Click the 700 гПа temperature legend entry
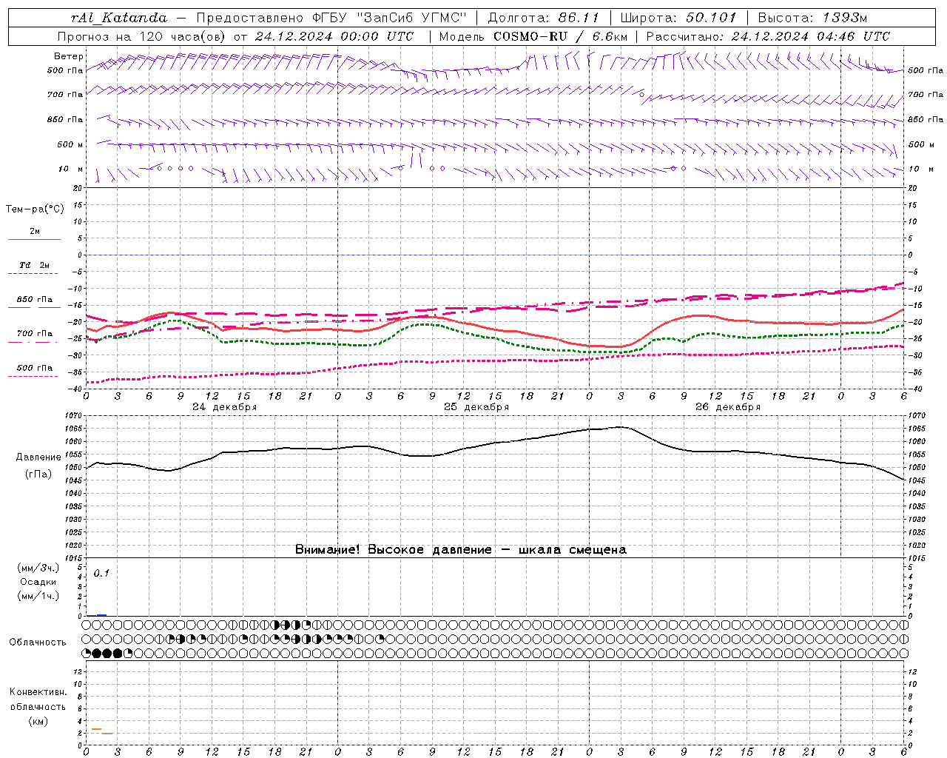 tap(35, 334)
